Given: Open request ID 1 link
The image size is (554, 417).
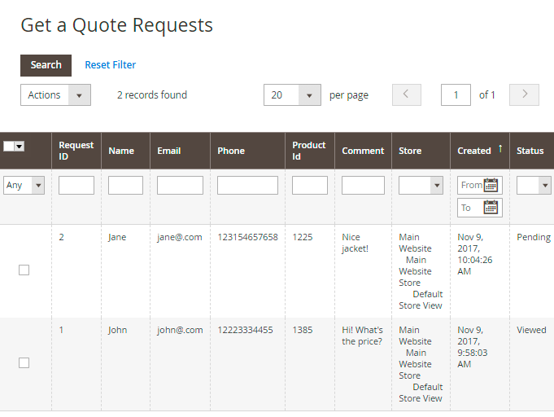Looking at the screenshot, I should click(x=62, y=330).
